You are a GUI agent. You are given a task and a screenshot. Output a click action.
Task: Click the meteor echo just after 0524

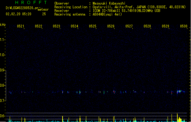(x=80, y=92)
